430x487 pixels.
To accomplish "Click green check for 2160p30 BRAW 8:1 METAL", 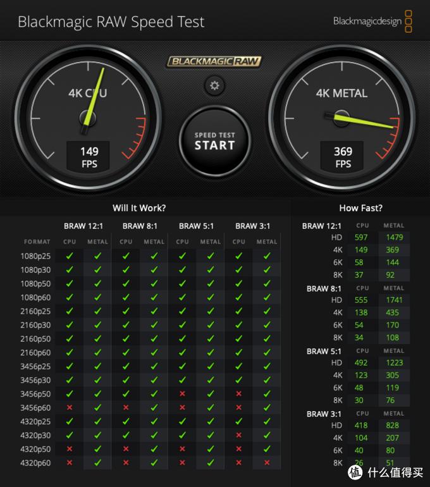I will tap(154, 324).
